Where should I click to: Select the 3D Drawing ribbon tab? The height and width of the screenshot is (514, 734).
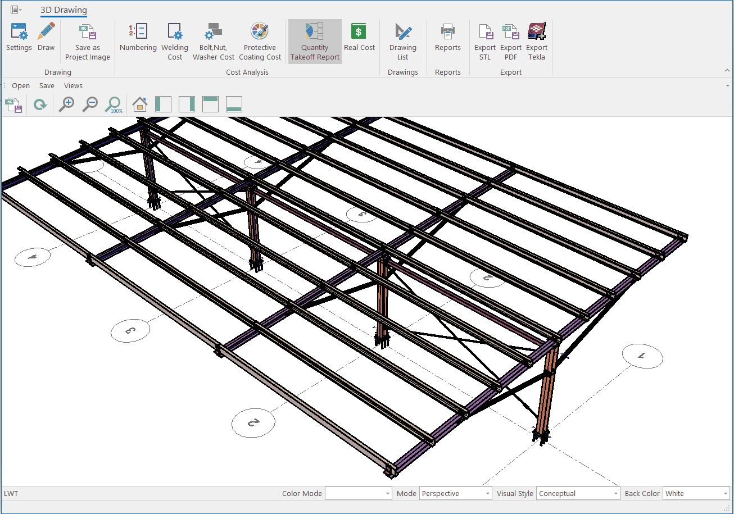(64, 10)
